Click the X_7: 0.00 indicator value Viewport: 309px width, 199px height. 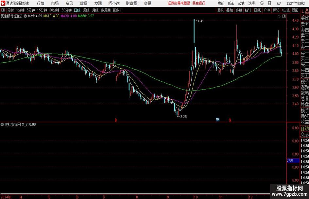coord(29,124)
